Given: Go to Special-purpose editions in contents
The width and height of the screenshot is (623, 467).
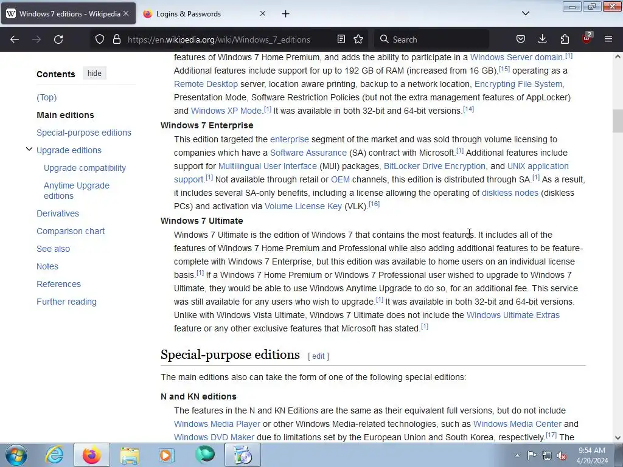Looking at the screenshot, I should 84,133.
